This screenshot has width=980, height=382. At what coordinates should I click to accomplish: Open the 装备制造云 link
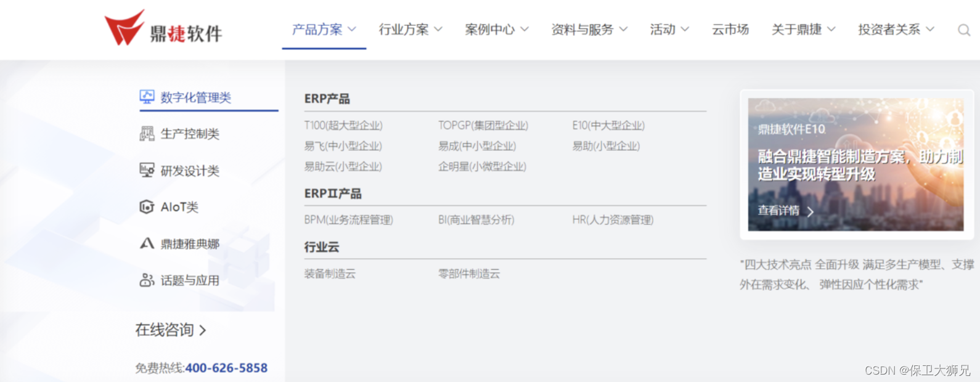click(x=330, y=274)
